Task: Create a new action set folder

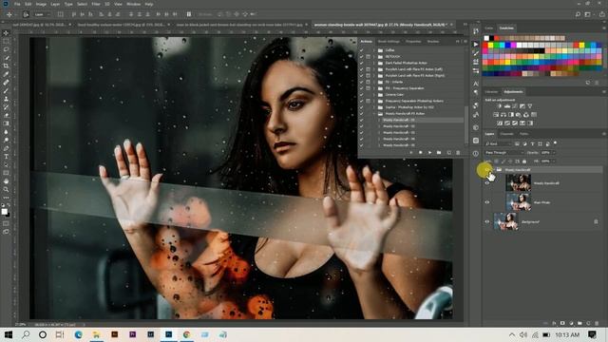Action: coord(439,153)
